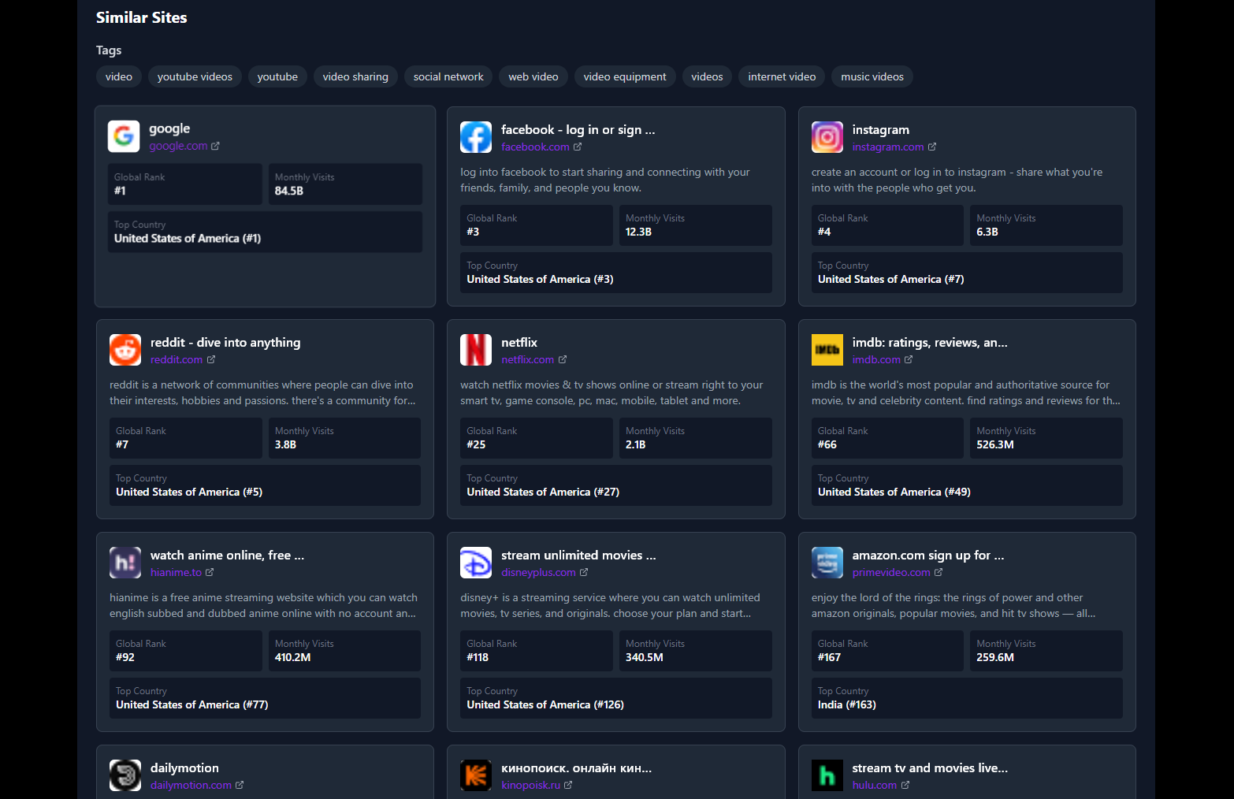The width and height of the screenshot is (1234, 799).
Task: Click the Kinopoisk logo icon
Action: [x=476, y=775]
